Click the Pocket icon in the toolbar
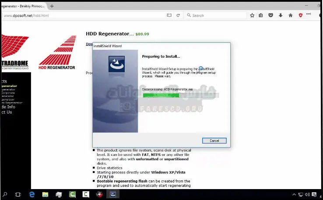 270,15
